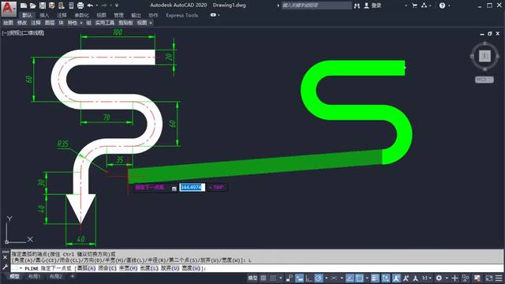This screenshot has width=505, height=284.
Task: Click the Save to Web & Mobile icon
Action: [x=71, y=6]
